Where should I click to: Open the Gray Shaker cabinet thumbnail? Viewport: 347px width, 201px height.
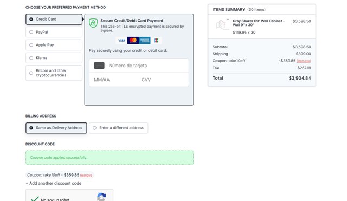222,24
